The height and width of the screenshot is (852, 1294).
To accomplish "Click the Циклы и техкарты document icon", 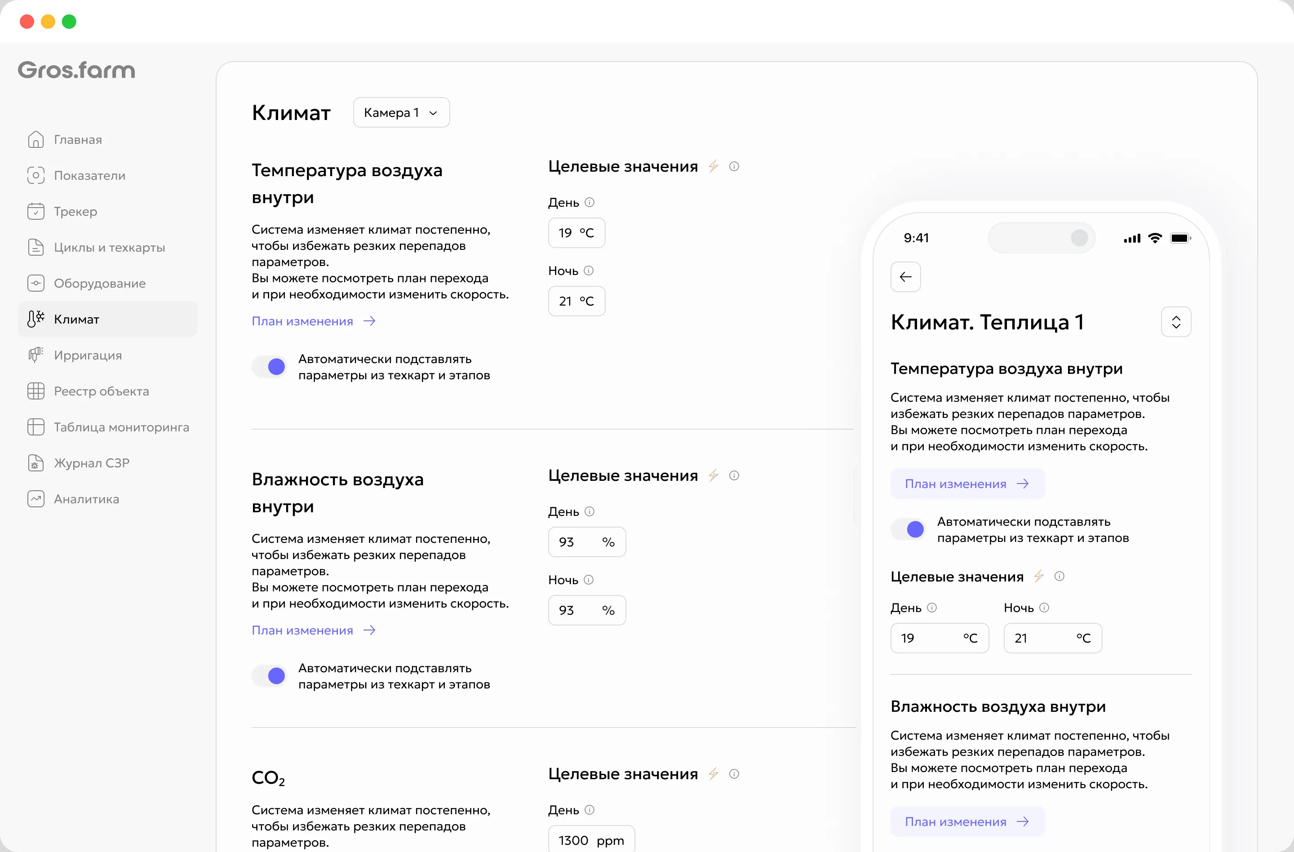I will (36, 248).
